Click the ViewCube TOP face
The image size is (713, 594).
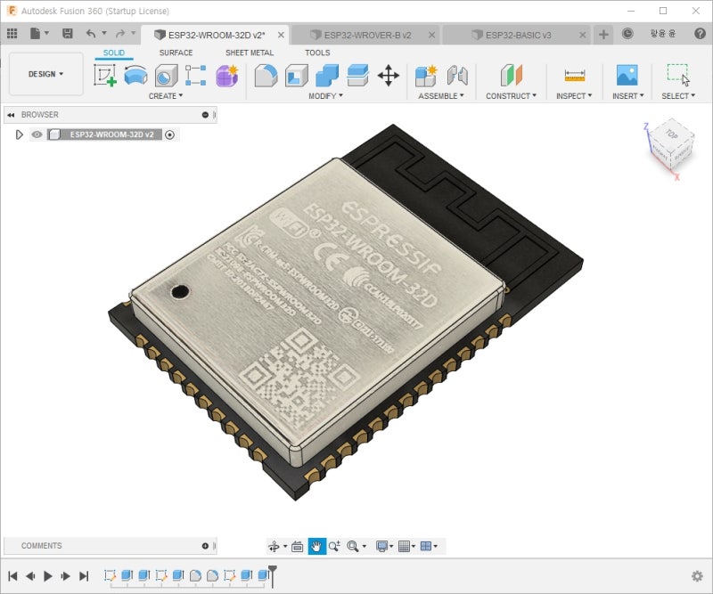click(672, 134)
